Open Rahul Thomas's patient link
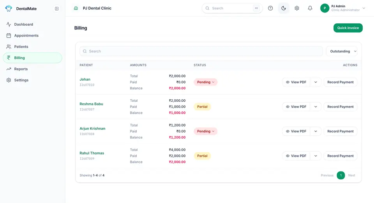The image size is (374, 203). click(92, 153)
